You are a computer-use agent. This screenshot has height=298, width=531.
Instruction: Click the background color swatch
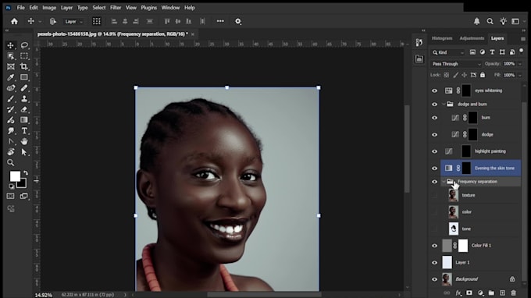click(23, 183)
